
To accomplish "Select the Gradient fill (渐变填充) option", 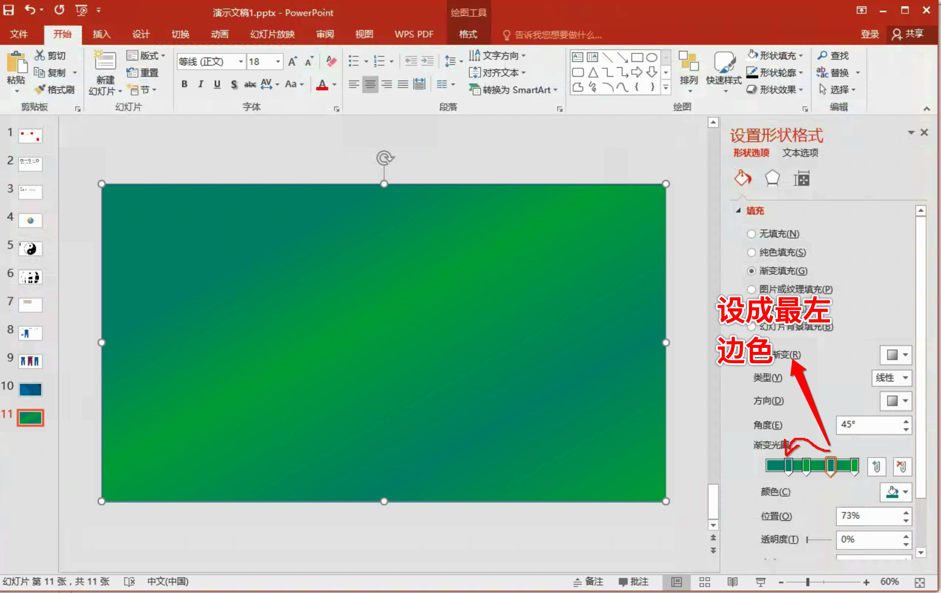I will [x=777, y=271].
